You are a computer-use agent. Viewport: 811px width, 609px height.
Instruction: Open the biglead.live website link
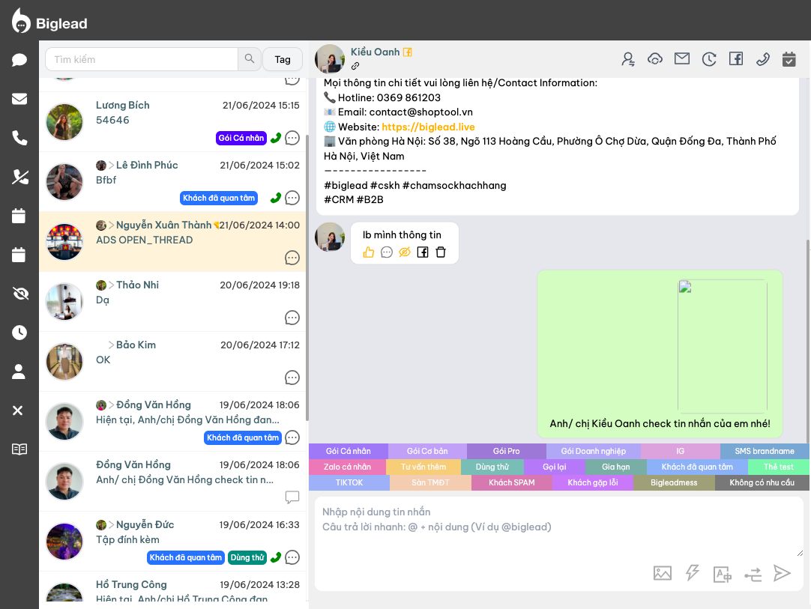(428, 127)
